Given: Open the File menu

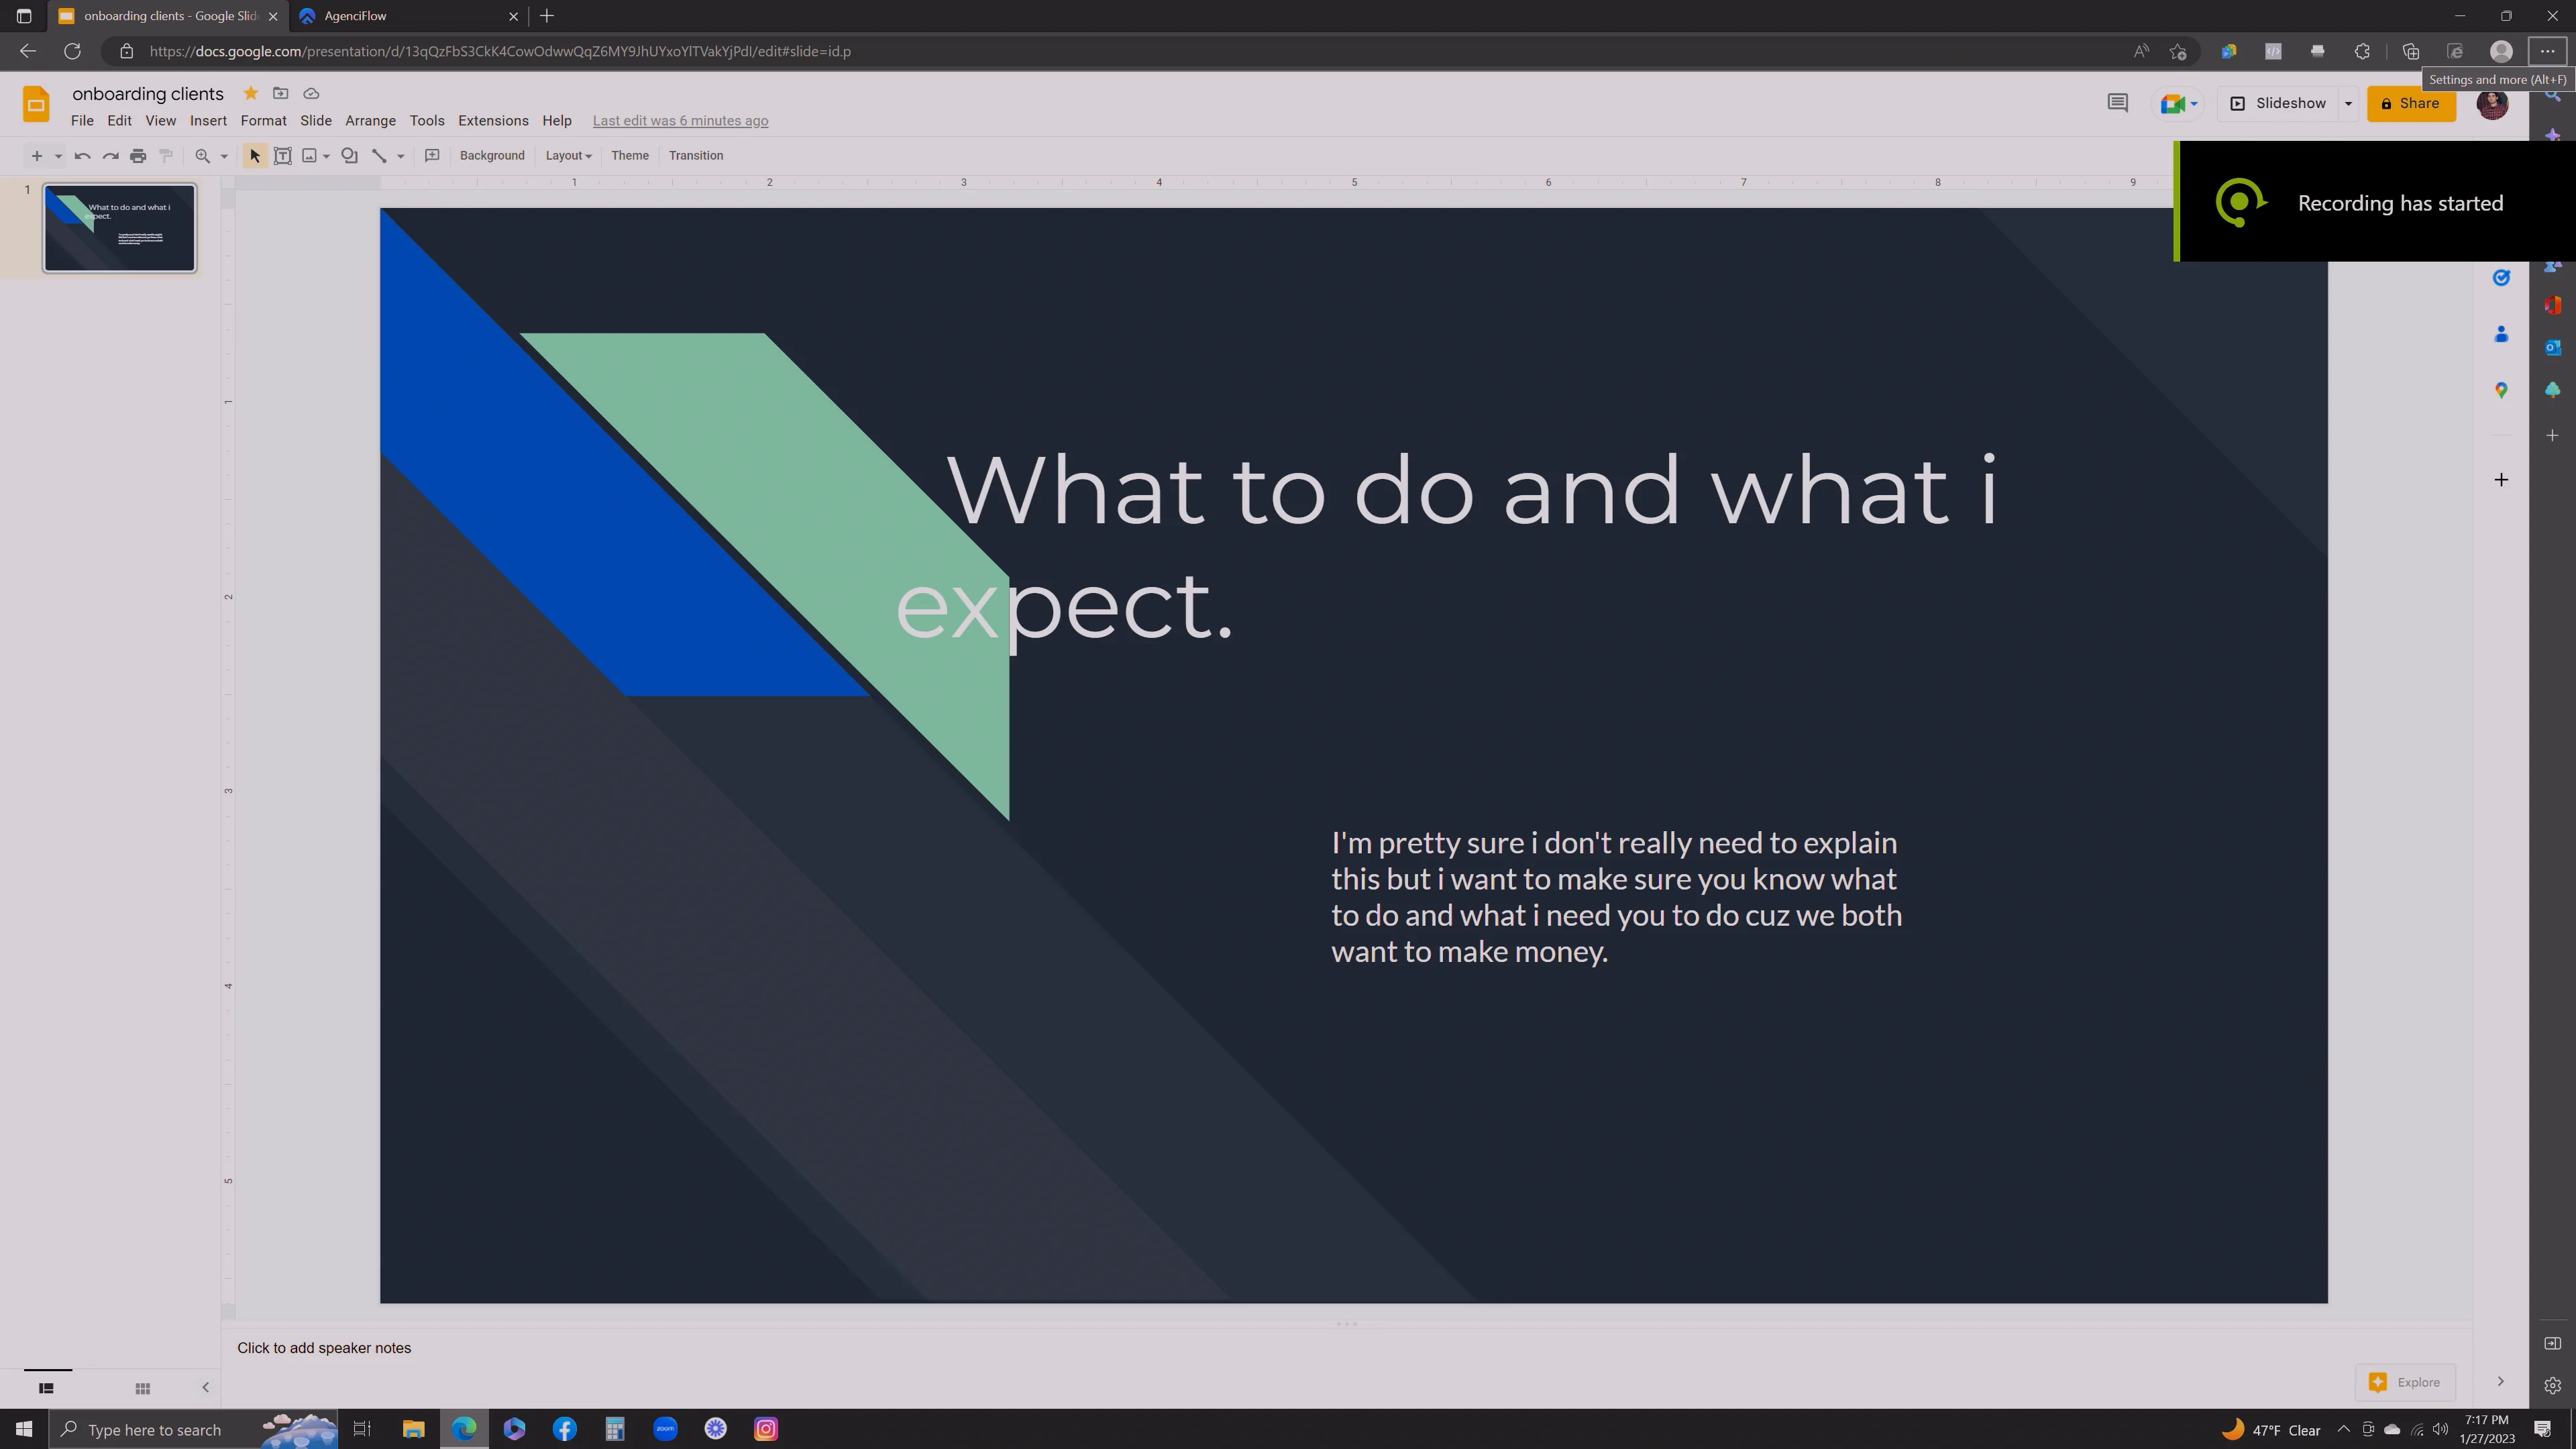Looking at the screenshot, I should pyautogui.click(x=82, y=120).
